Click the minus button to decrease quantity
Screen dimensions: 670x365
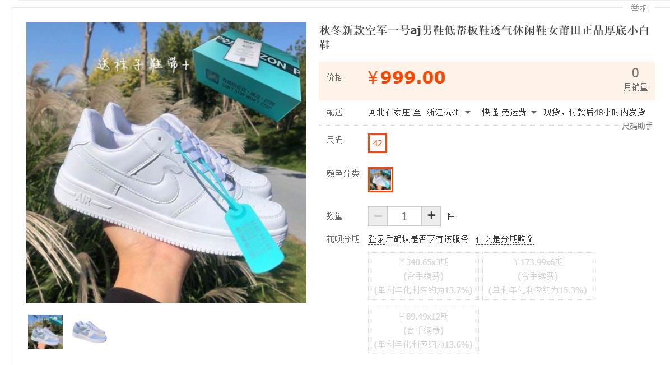[378, 216]
